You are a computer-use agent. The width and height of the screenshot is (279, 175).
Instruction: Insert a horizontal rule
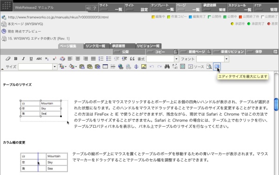click(x=113, y=67)
